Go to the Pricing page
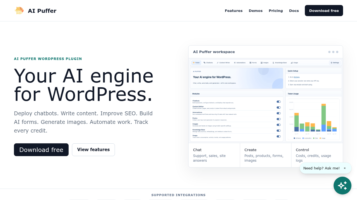The image size is (357, 200). (x=276, y=11)
